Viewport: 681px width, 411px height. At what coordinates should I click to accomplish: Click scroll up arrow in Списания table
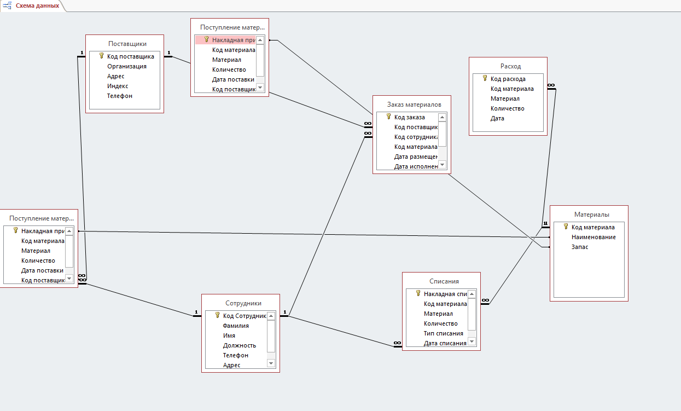472,294
